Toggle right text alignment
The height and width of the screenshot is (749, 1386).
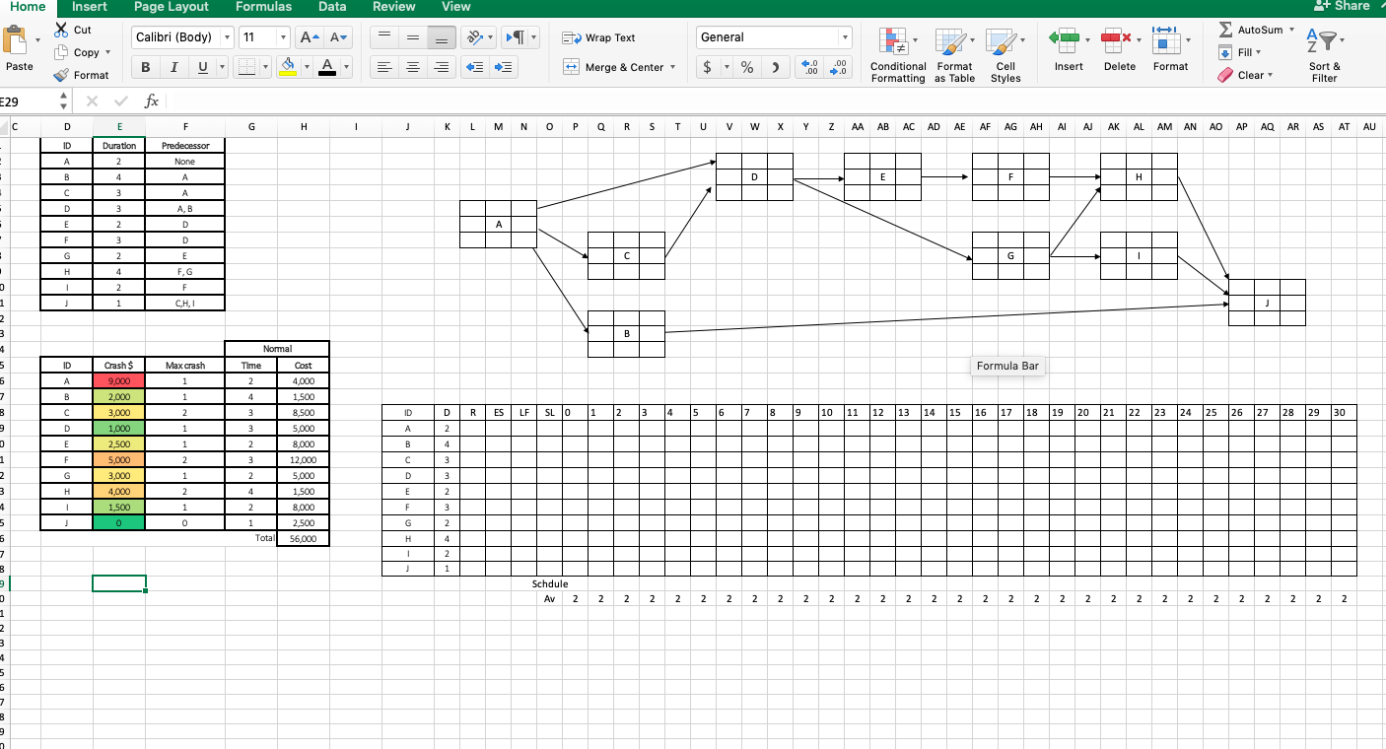coord(440,67)
